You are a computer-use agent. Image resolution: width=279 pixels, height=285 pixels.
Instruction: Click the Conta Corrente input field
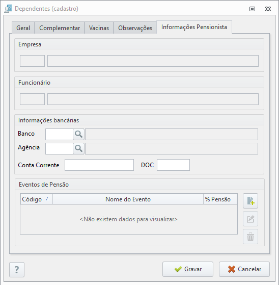[x=99, y=165]
